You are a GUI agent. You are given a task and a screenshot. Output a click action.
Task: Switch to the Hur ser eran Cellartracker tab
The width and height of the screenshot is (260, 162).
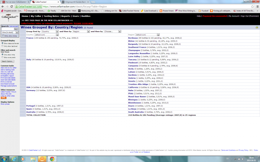[16, 2]
